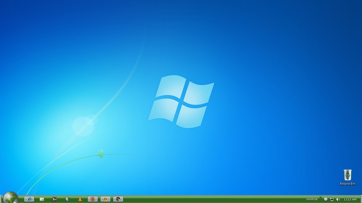
Task: Open the black paint-brush taskbar icon
Action: [x=55, y=199]
